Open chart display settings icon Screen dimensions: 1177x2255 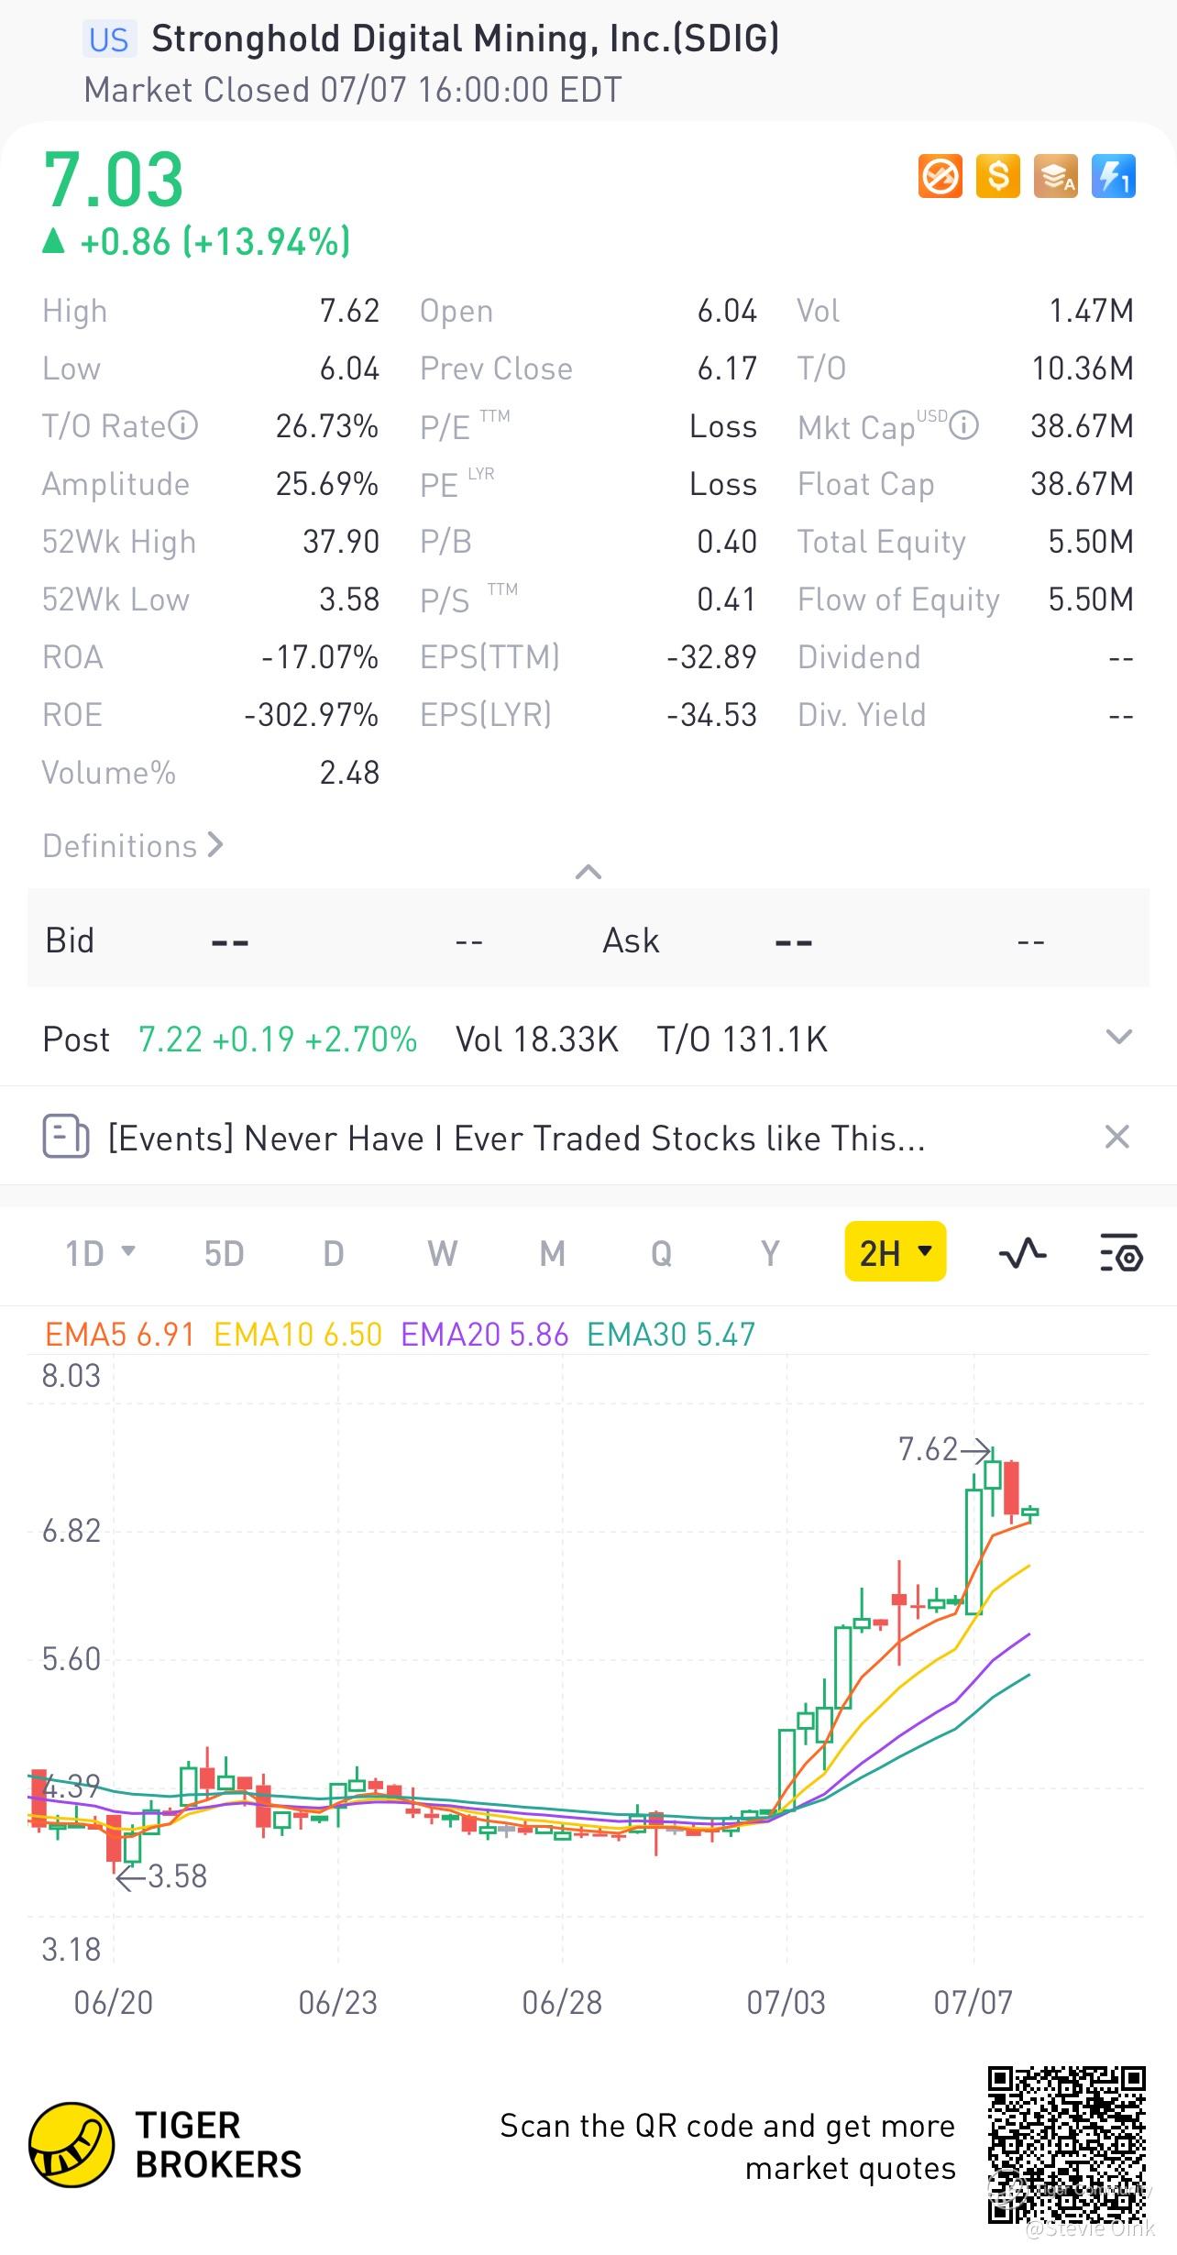1120,1252
